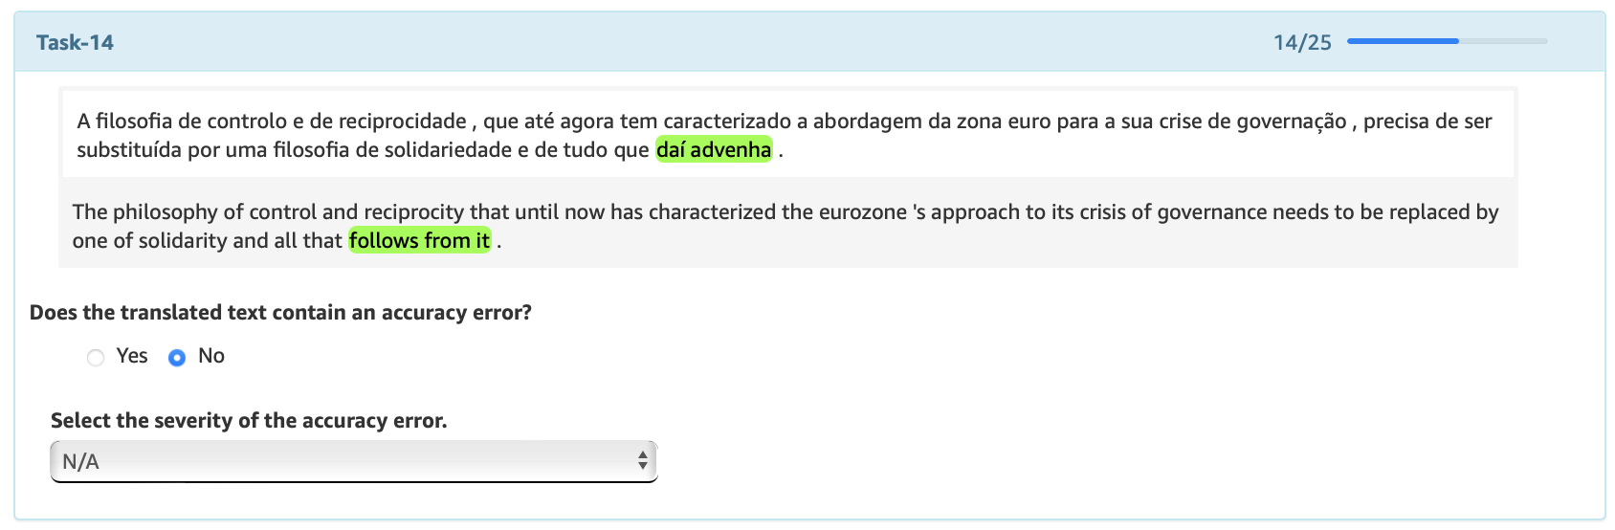Select the No radio button
Viewport: 1615px width, 530px height.
tap(177, 358)
